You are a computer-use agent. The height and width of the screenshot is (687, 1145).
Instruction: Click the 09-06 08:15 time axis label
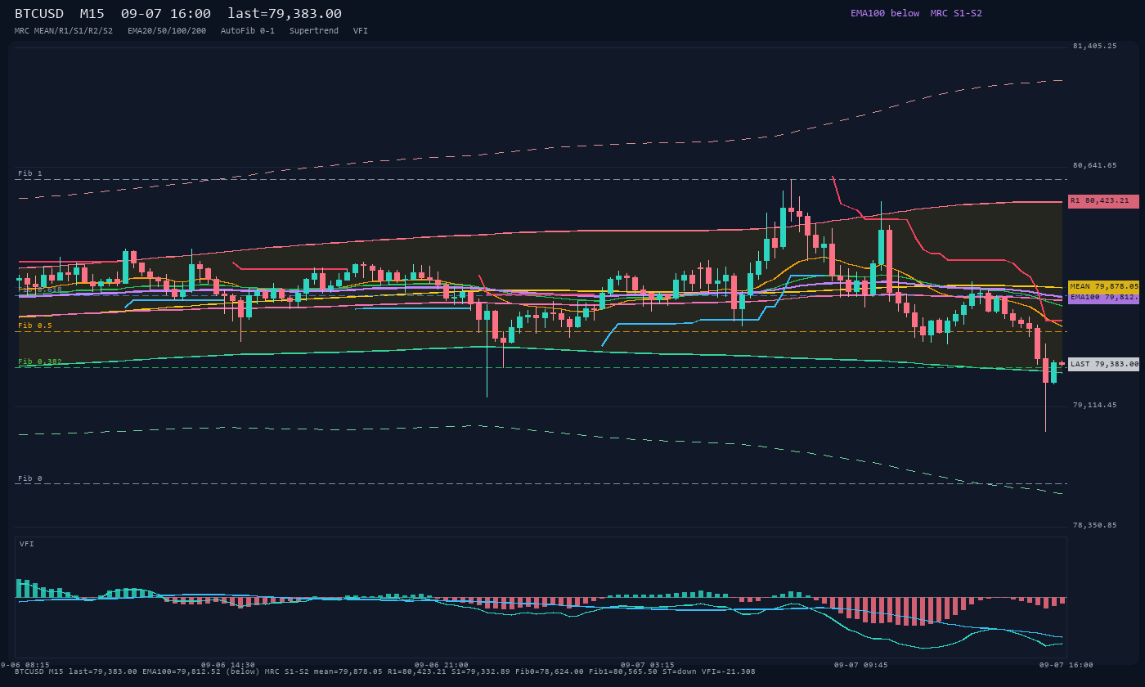25,665
